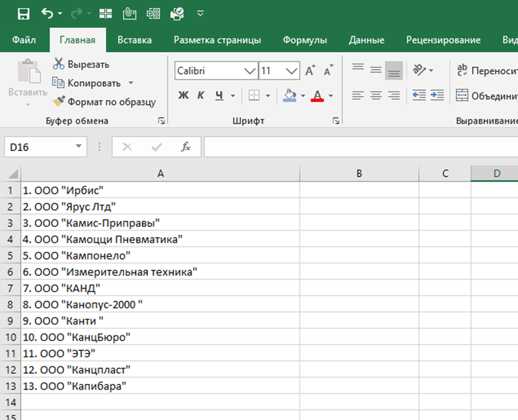
Task: Undo the last action
Action: [x=47, y=13]
